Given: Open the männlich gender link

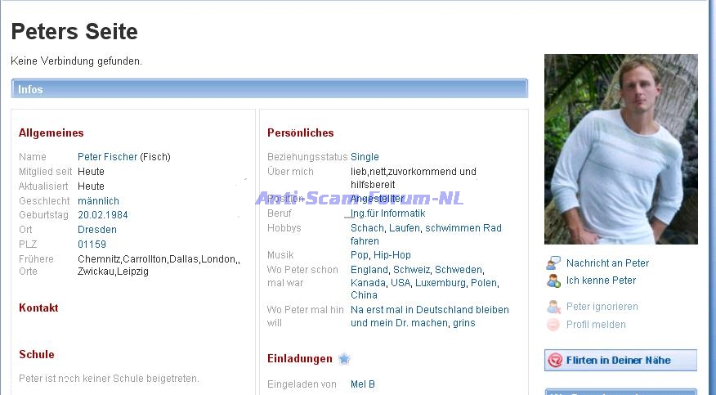Looking at the screenshot, I should tap(98, 201).
